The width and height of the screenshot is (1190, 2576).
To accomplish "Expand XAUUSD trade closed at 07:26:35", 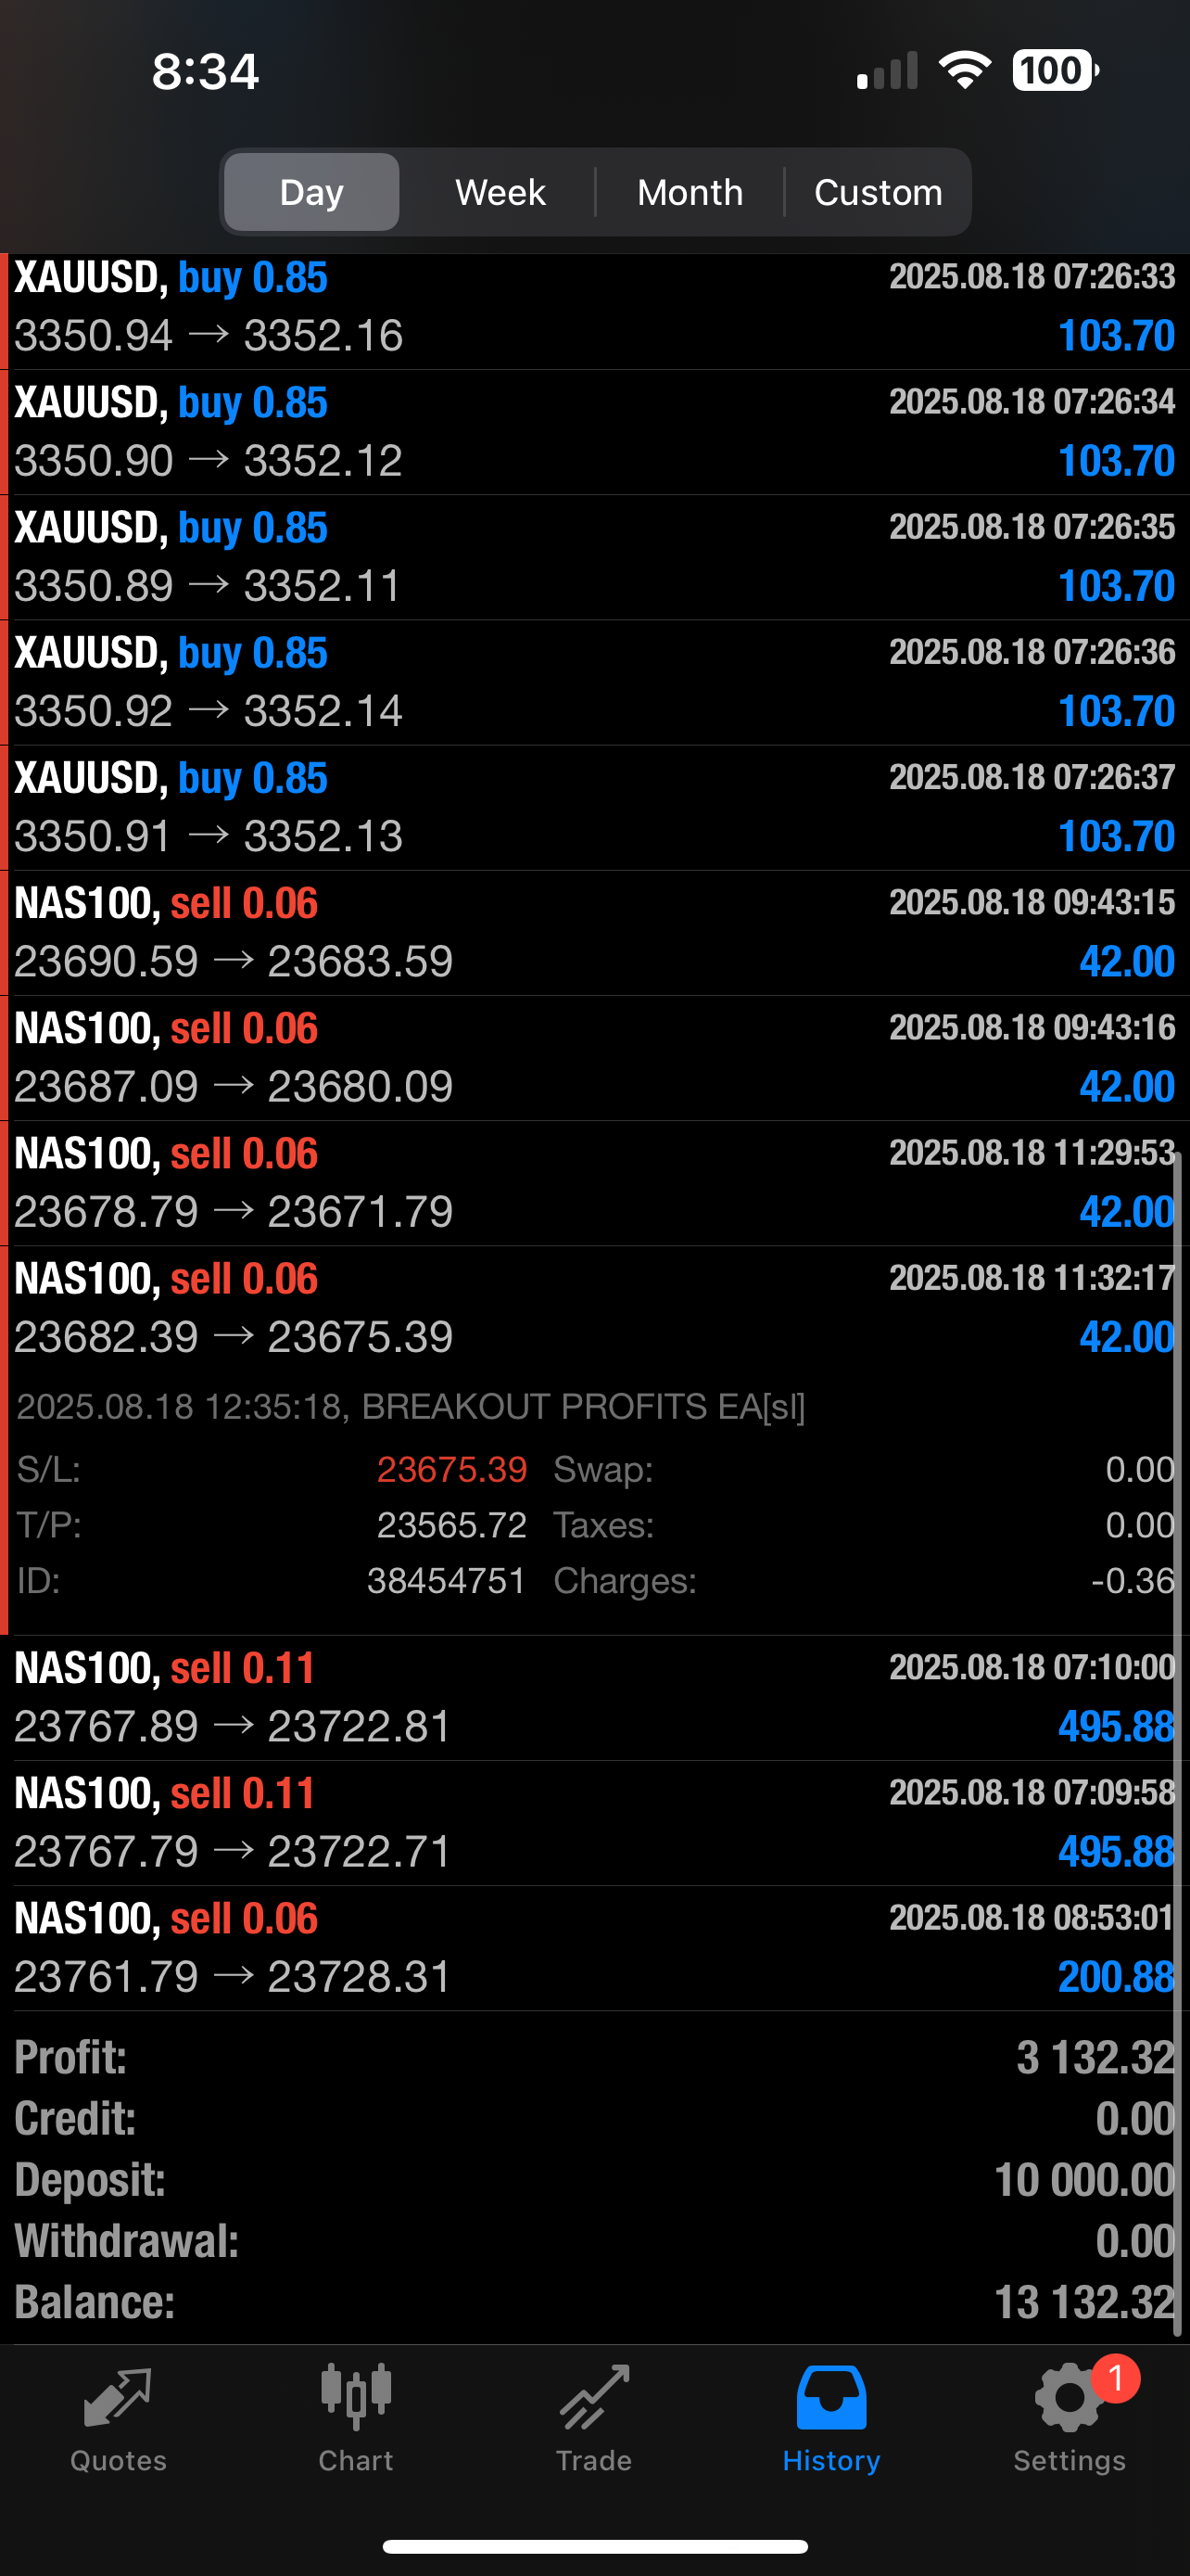I will point(594,557).
